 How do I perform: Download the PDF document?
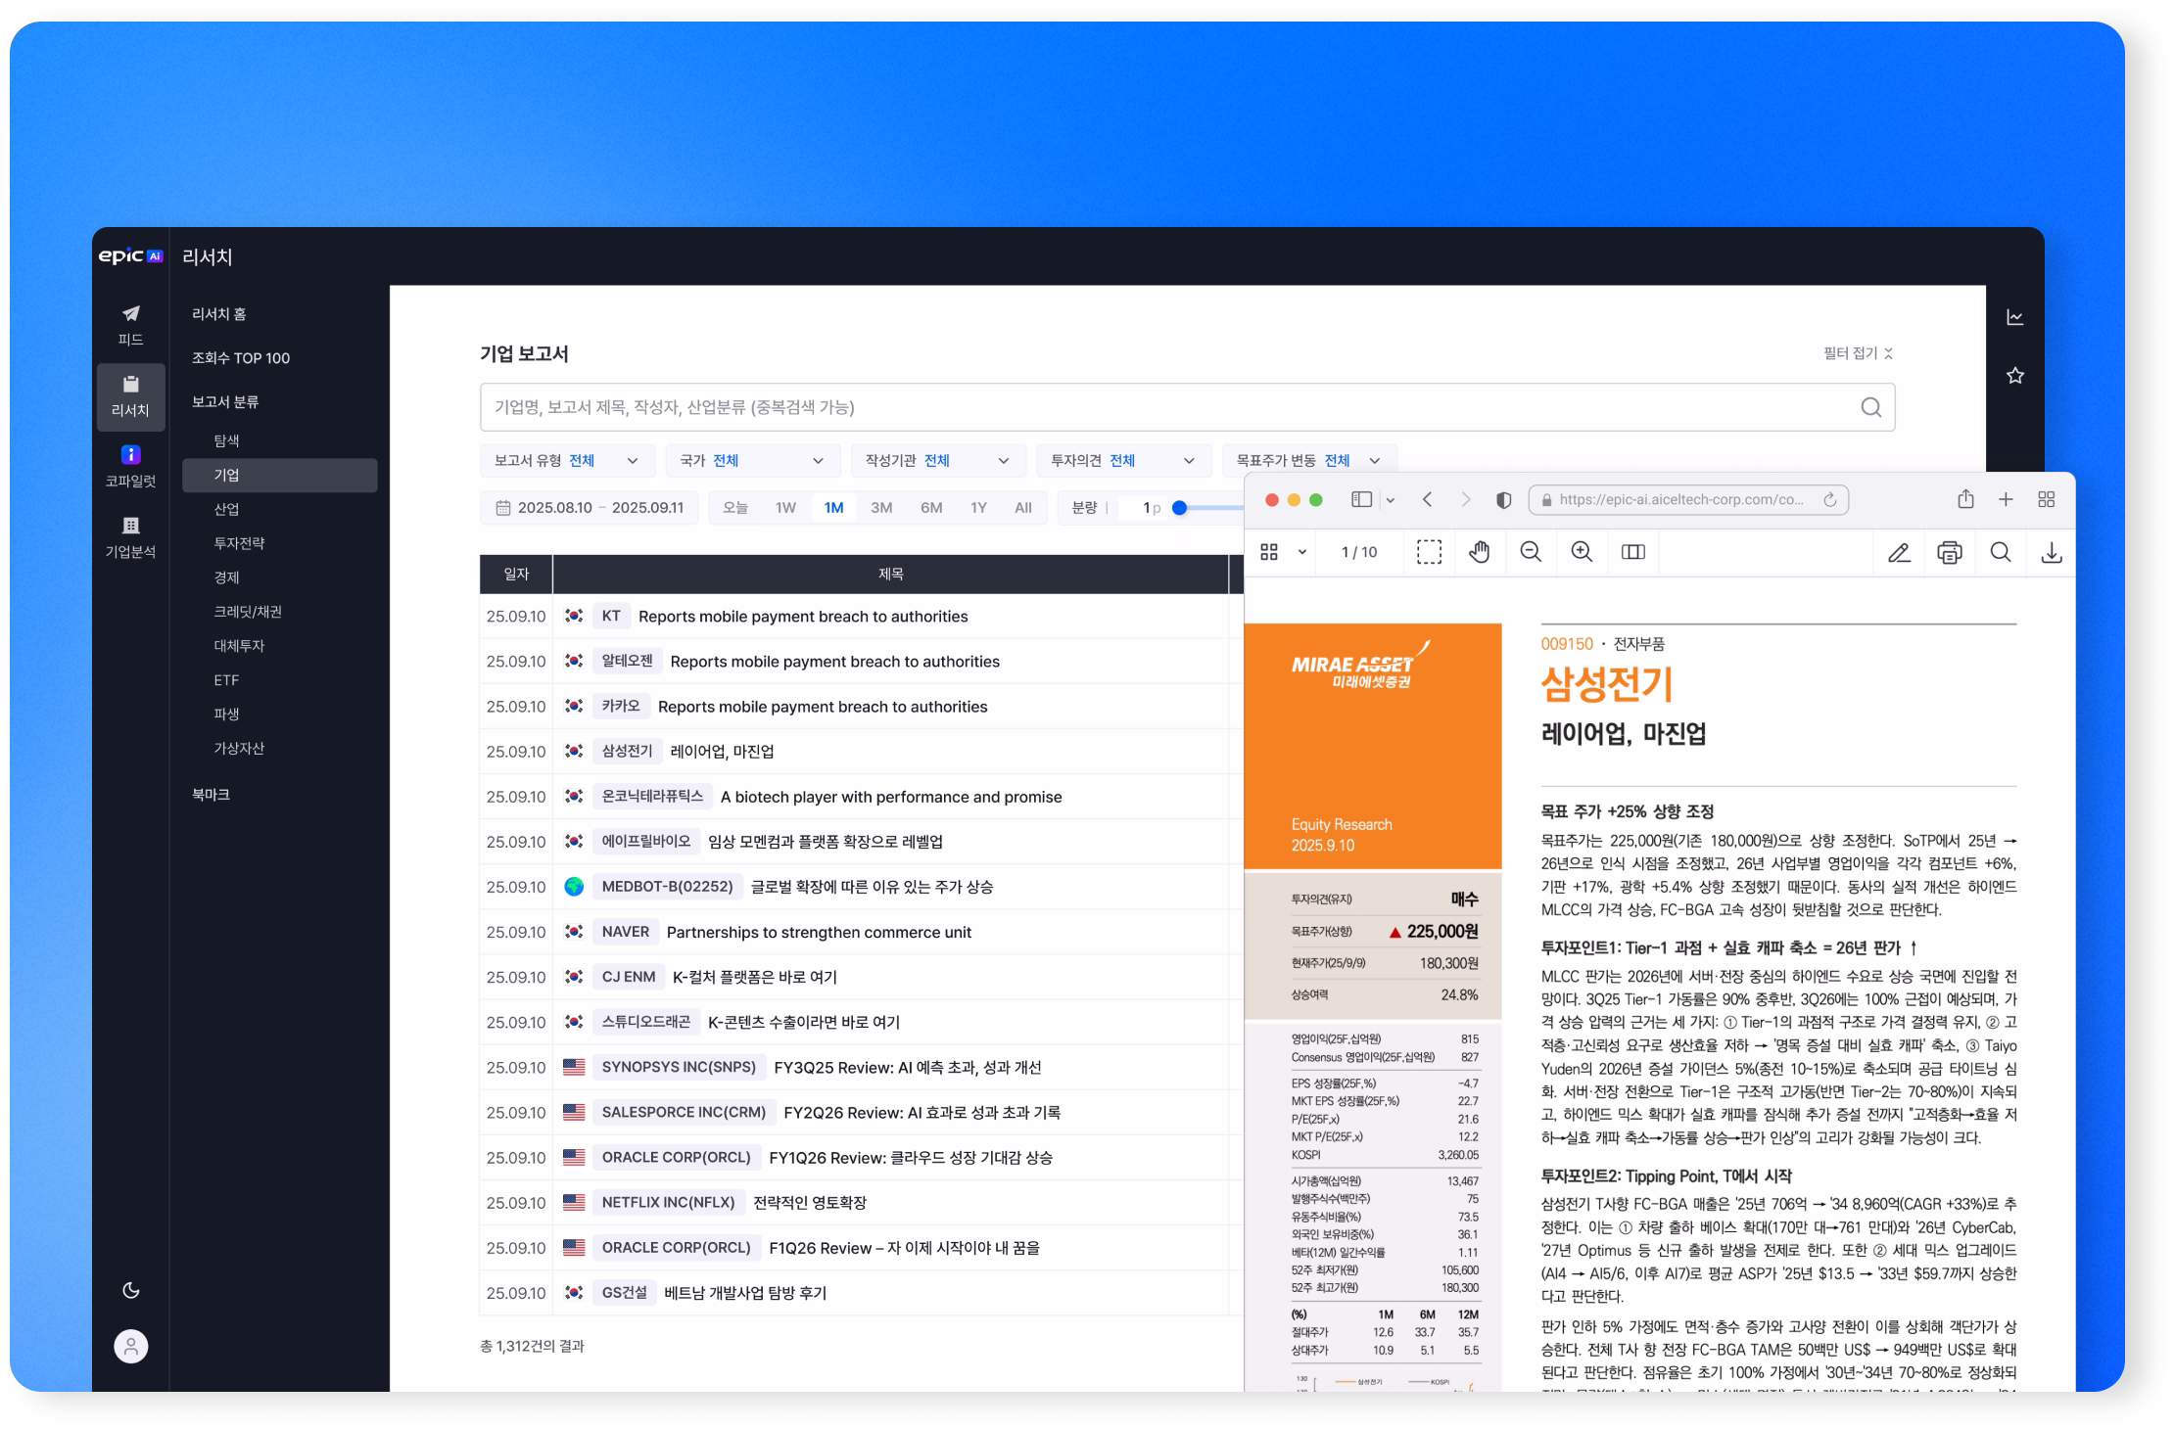(x=2051, y=553)
